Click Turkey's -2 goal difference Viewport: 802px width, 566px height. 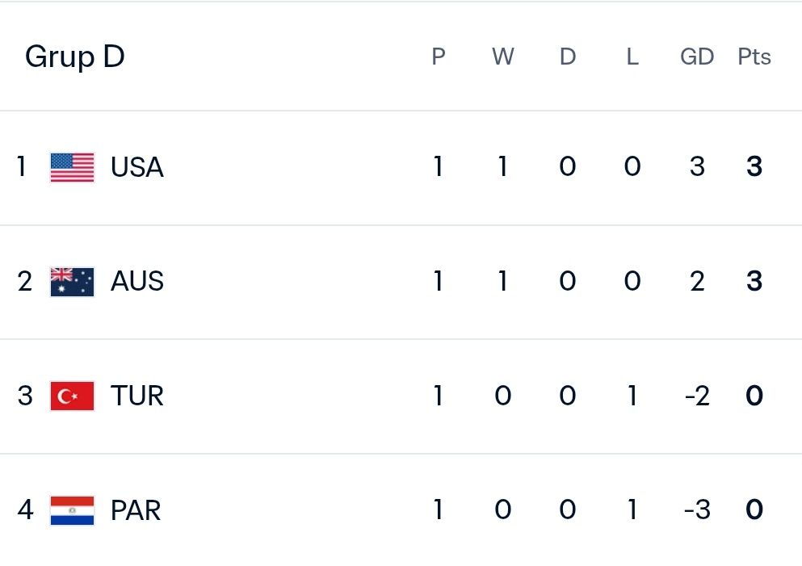pyautogui.click(x=697, y=396)
